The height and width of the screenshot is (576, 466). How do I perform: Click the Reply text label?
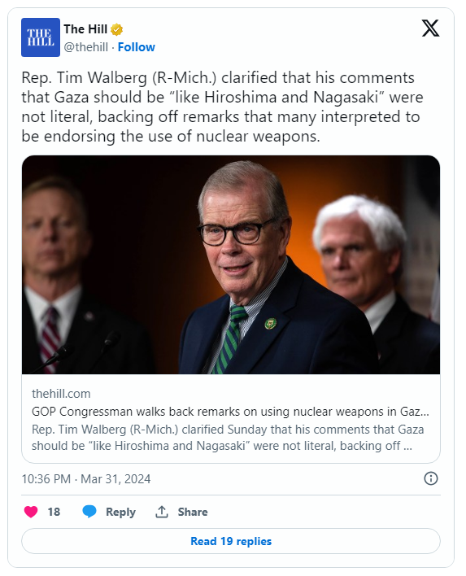(120, 512)
